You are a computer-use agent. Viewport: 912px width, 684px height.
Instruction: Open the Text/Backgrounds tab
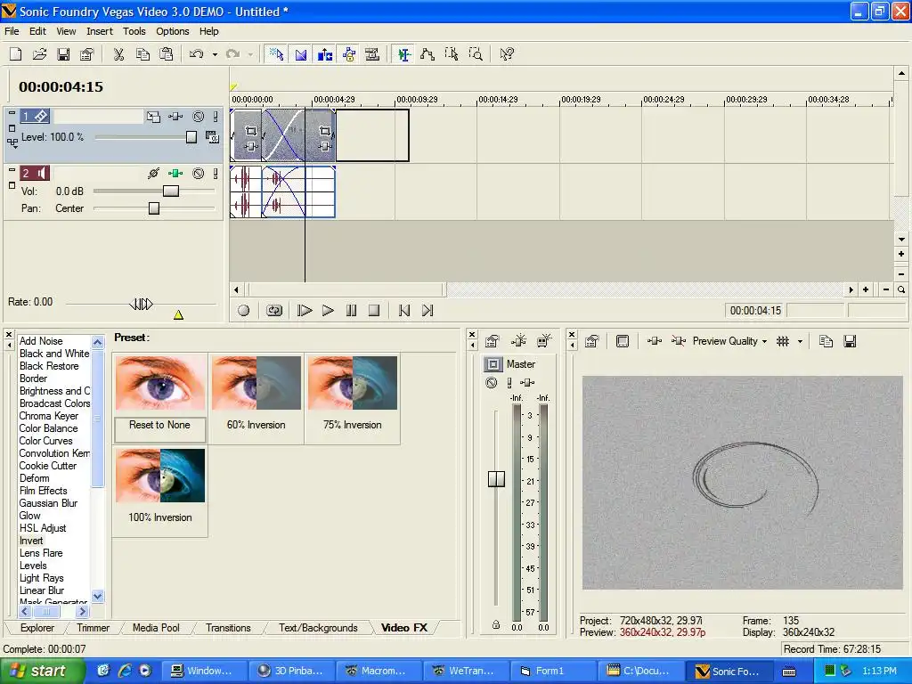(x=318, y=628)
